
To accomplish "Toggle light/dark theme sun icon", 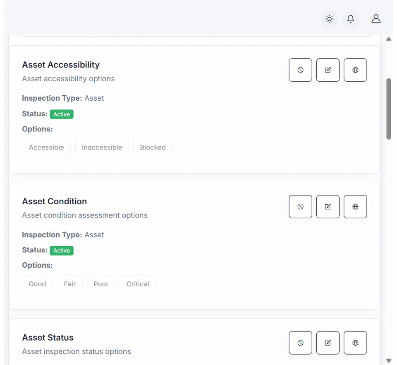I will click(x=329, y=19).
